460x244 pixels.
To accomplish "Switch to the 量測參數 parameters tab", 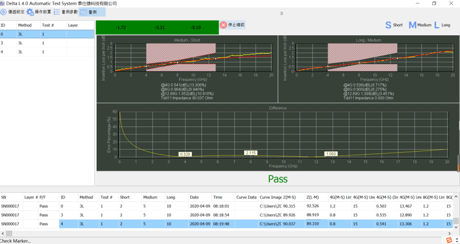I will (66, 12).
